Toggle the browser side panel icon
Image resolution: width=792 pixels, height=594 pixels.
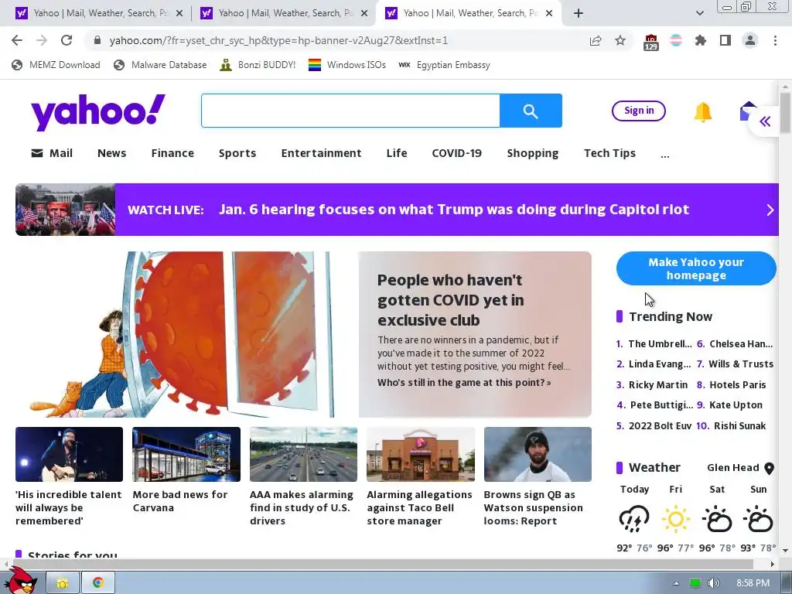coord(725,40)
